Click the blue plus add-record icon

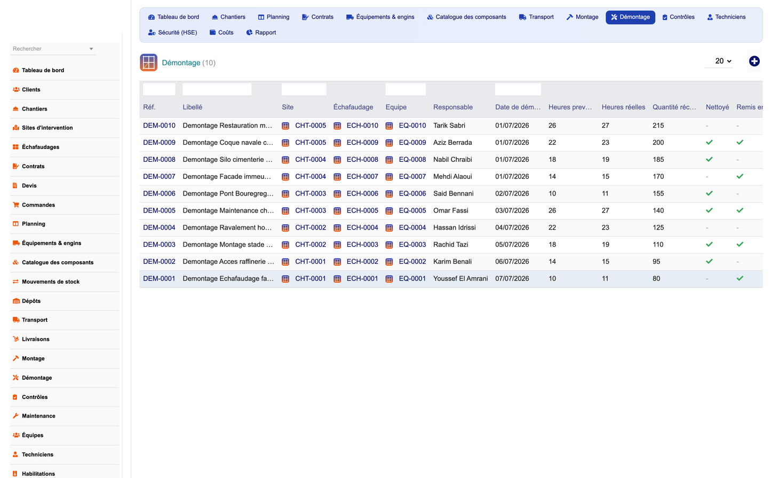(x=754, y=61)
